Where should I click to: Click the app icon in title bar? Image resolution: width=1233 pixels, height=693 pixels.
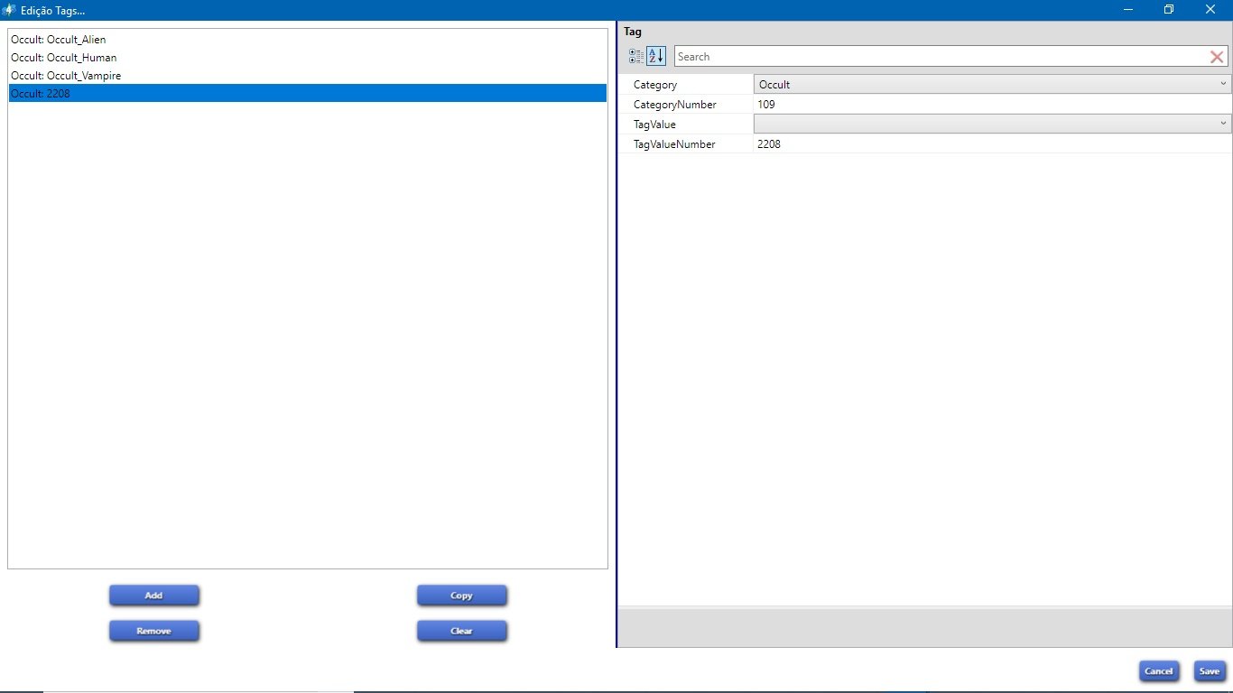click(9, 10)
